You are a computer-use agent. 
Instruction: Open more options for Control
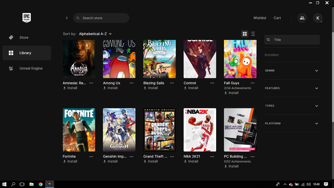[x=212, y=83]
